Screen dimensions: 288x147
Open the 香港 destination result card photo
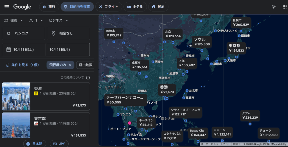click(16, 96)
